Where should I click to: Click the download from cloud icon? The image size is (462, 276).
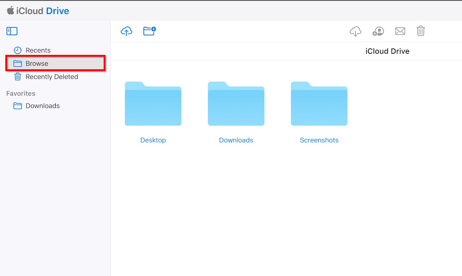(355, 31)
